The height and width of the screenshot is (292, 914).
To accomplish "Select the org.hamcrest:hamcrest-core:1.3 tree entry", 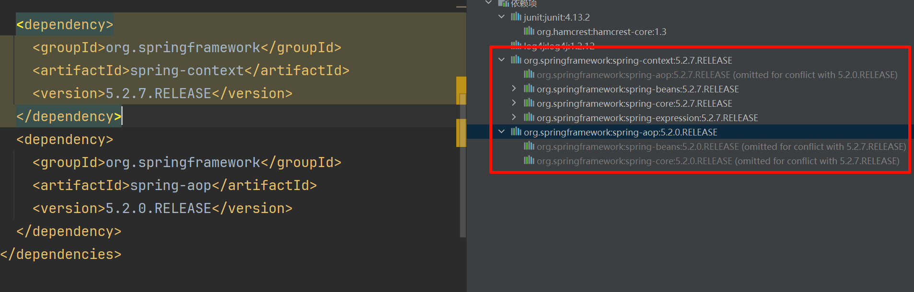I will pyautogui.click(x=601, y=32).
